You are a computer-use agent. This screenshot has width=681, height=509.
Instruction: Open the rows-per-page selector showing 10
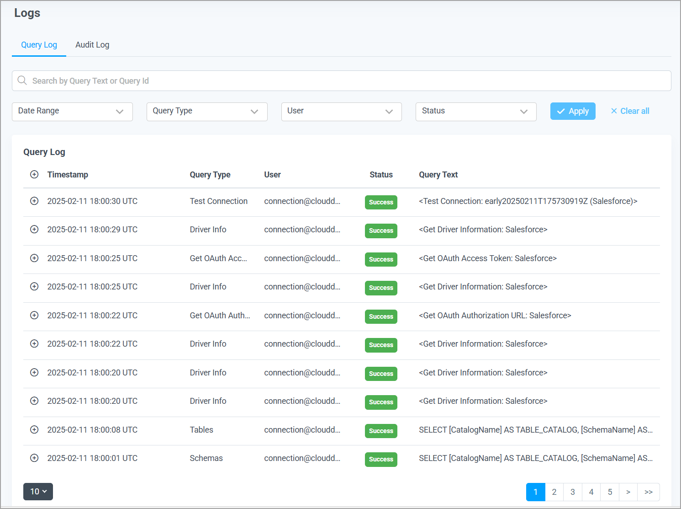click(x=38, y=491)
